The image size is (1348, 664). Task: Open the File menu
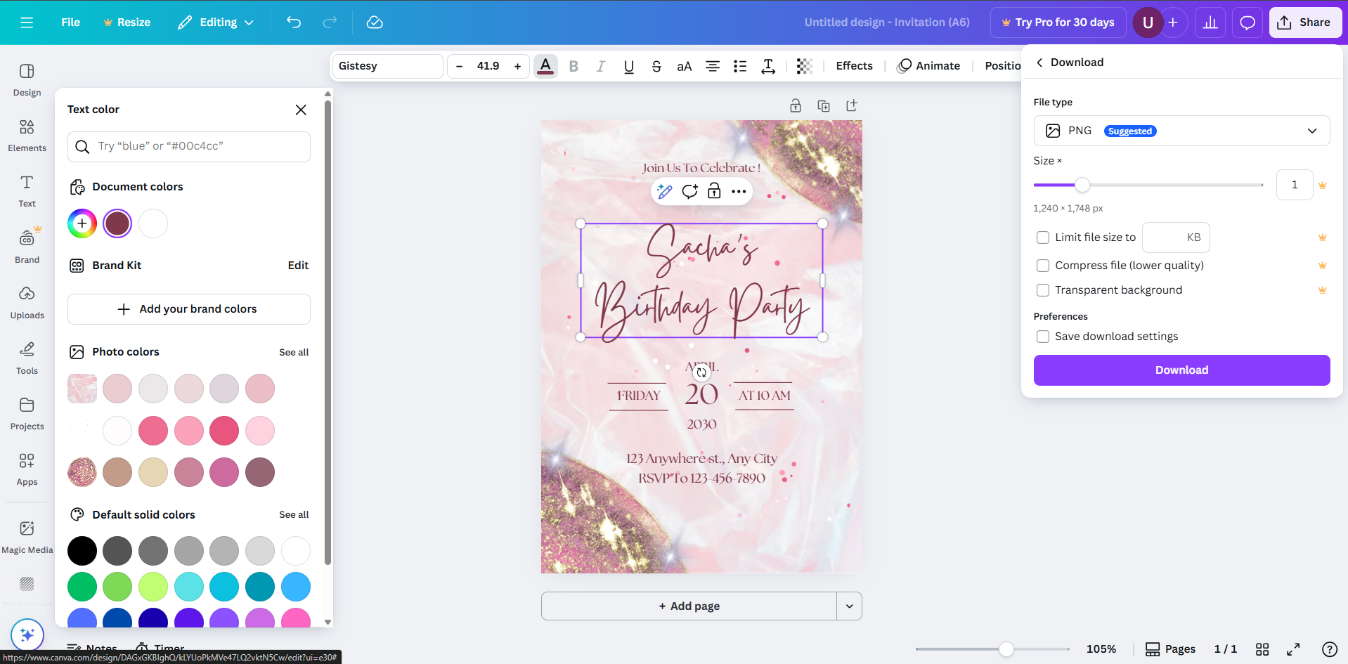point(70,22)
